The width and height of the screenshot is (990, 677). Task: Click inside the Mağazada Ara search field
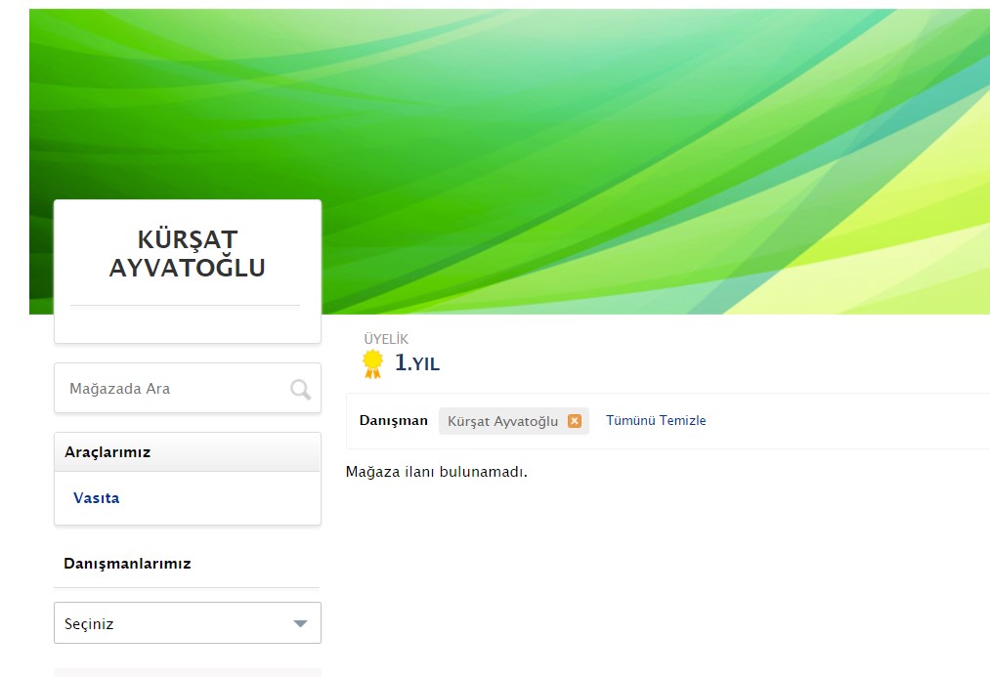156,388
